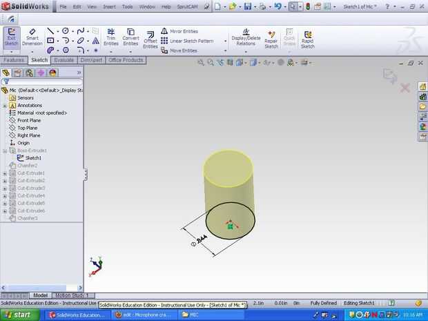Open the View menu

(92, 6)
